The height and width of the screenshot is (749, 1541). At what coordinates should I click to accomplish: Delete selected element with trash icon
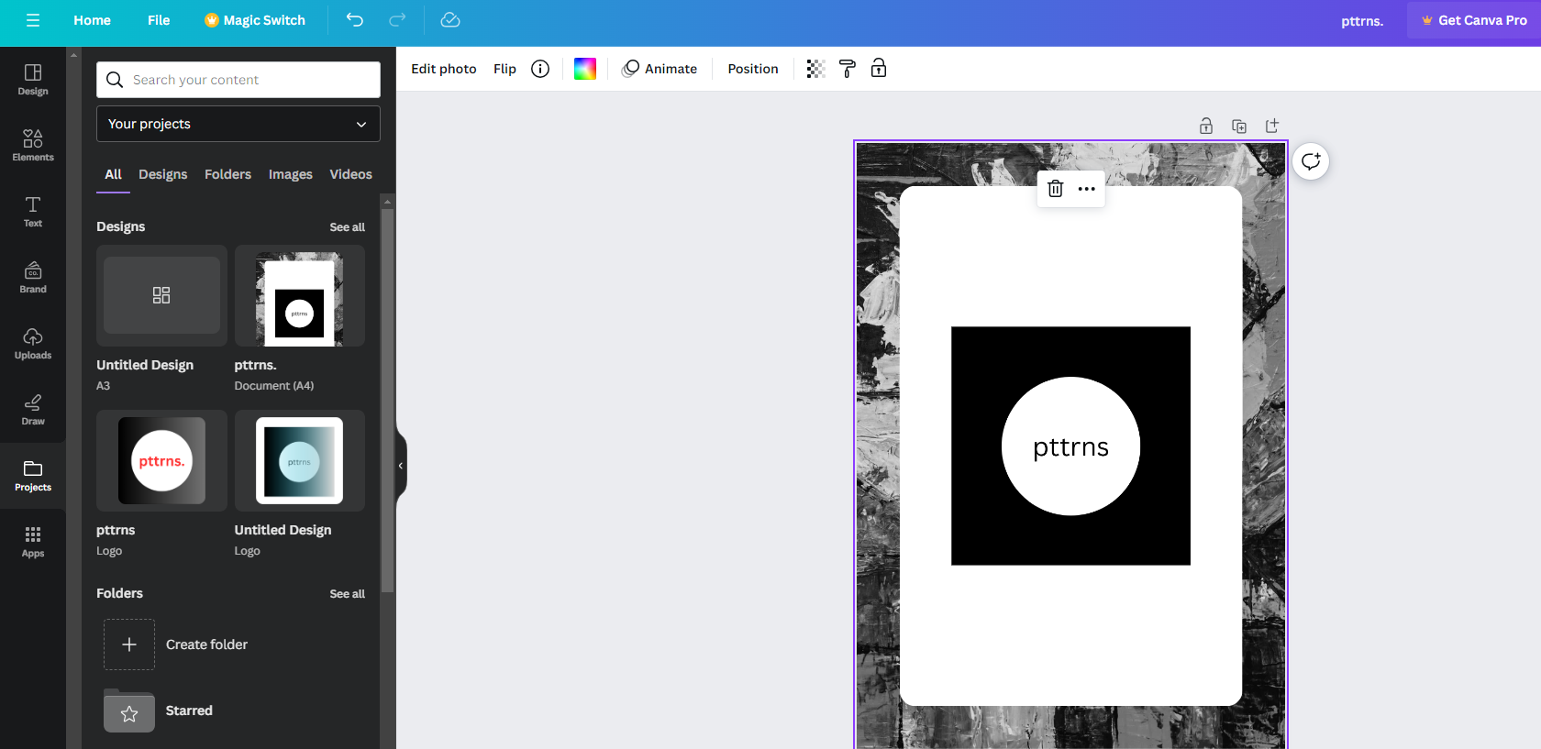pyautogui.click(x=1056, y=189)
